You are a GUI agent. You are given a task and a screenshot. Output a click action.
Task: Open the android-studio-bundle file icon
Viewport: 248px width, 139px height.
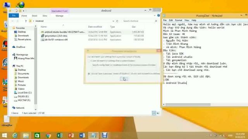pos(42,32)
